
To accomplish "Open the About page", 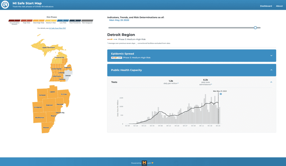I will (x=279, y=6).
